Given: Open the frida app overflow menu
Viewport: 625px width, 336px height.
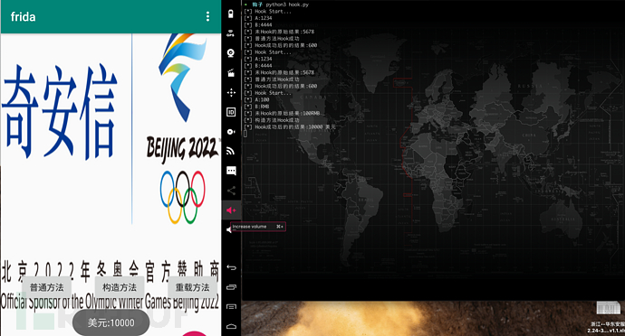Looking at the screenshot, I should click(207, 16).
